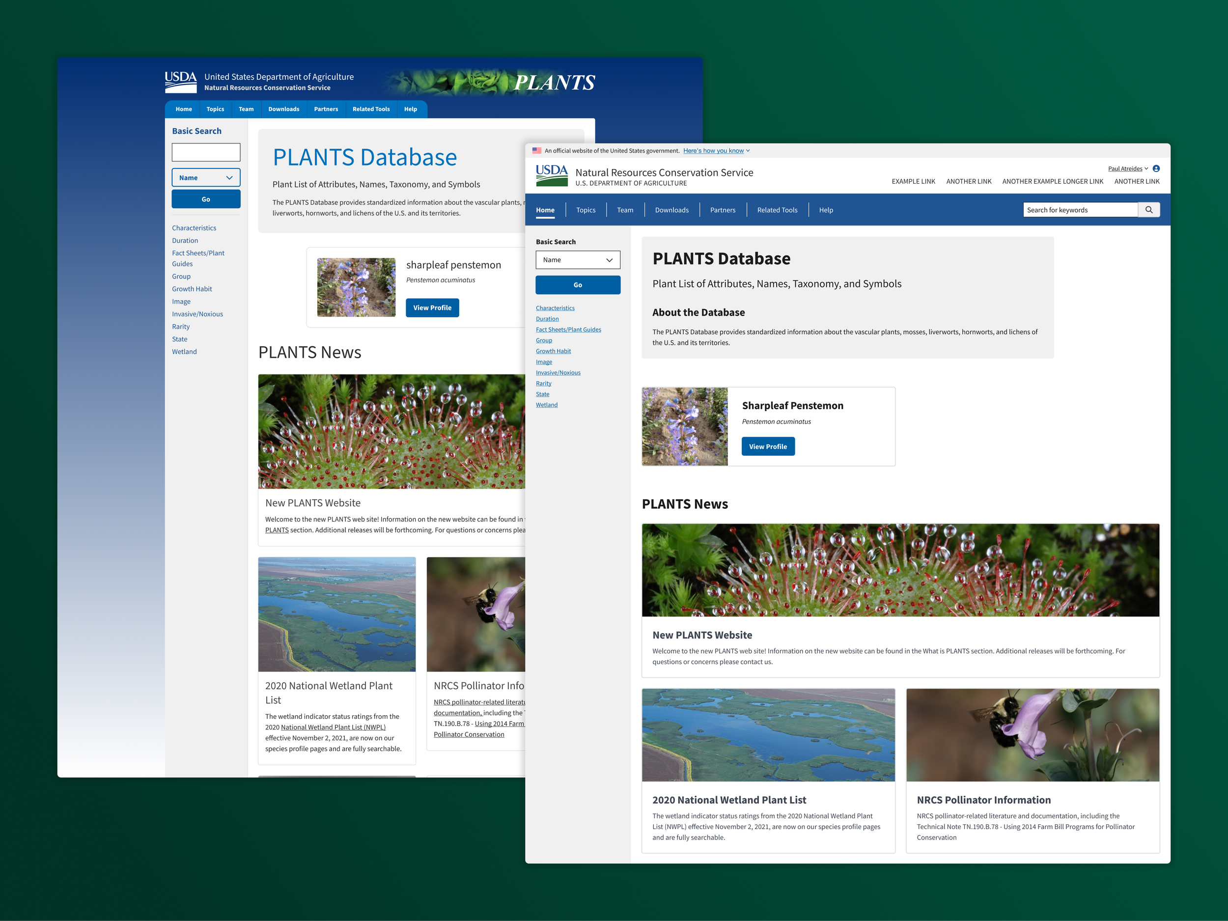Viewport: 1228px width, 921px height.
Task: Focus the Basic Search text box in back window
Action: tap(206, 152)
